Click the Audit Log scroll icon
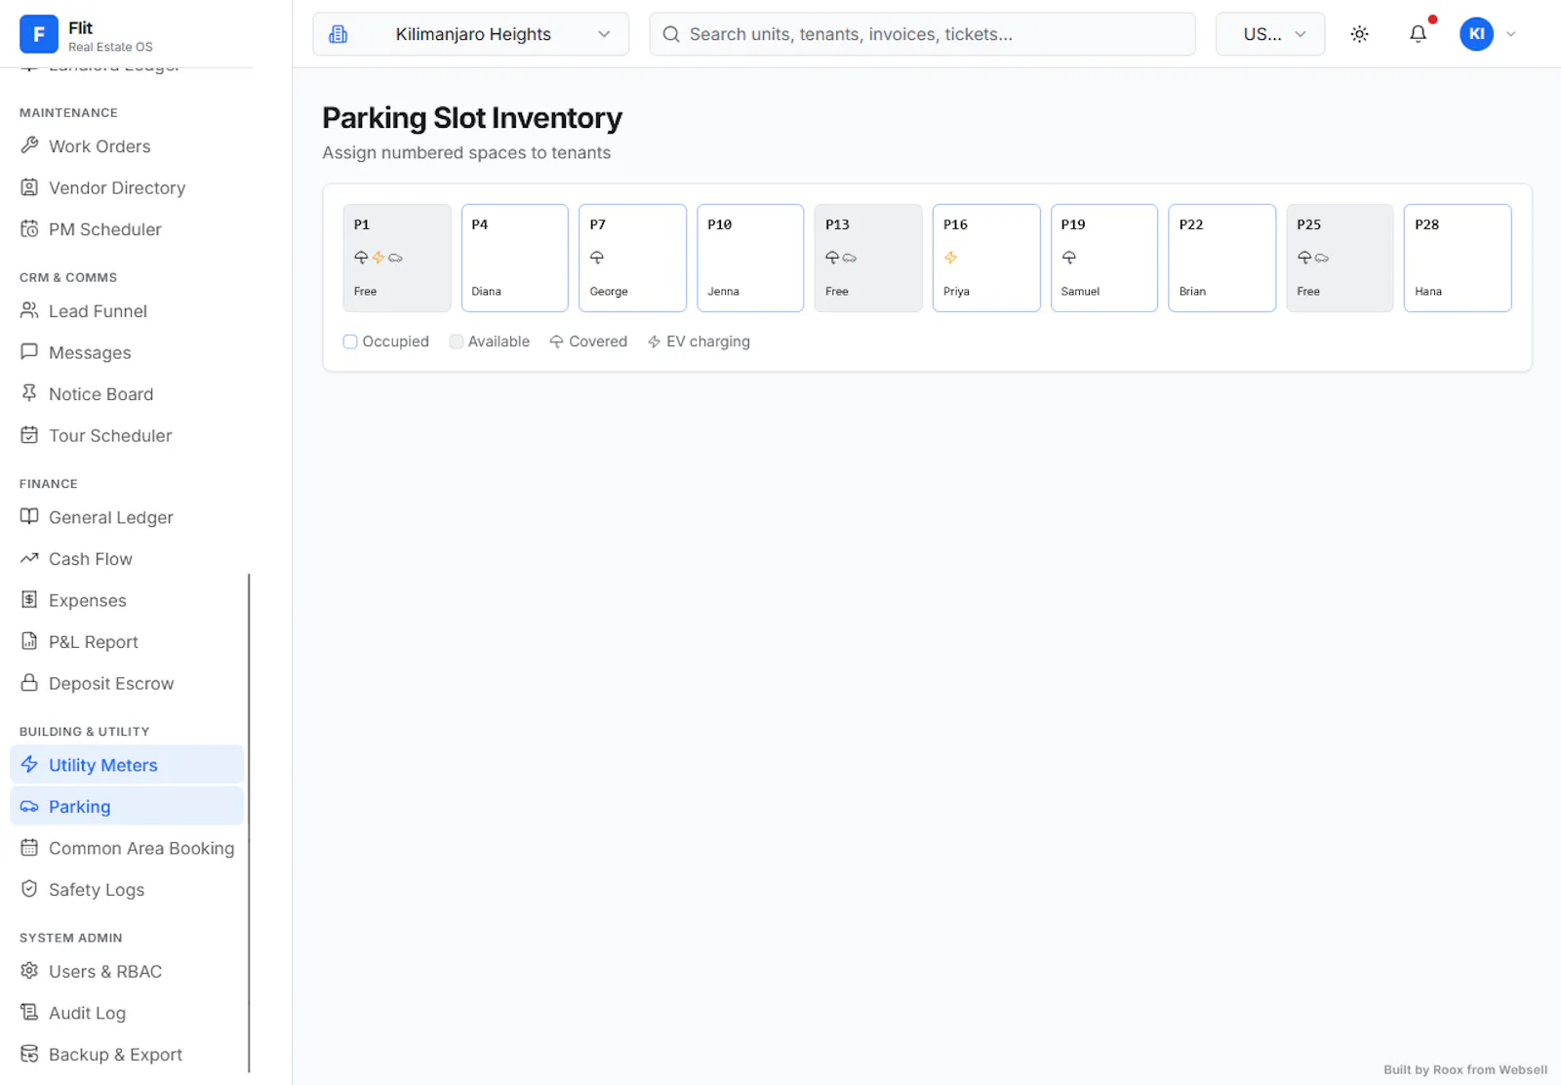 tap(29, 1012)
